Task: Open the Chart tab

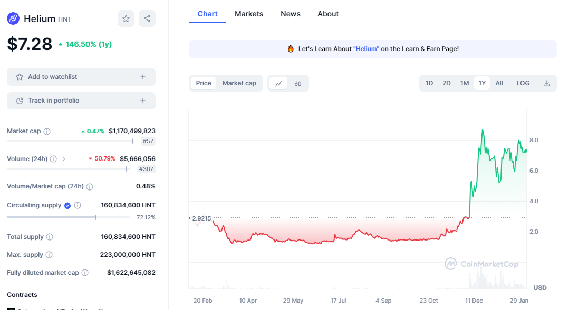Action: click(207, 14)
